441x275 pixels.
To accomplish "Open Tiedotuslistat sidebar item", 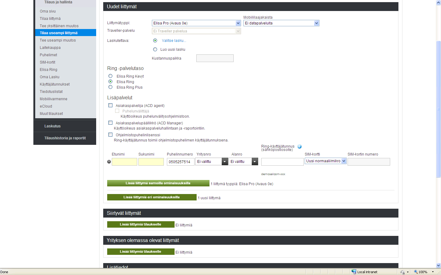I will [x=51, y=92].
